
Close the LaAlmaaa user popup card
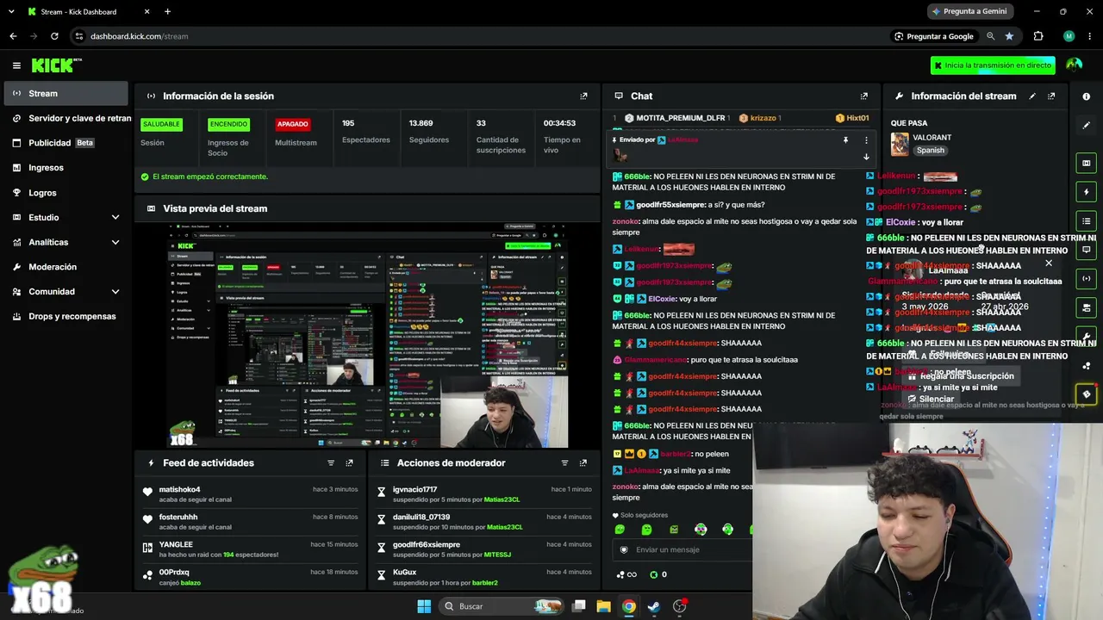[x=1049, y=263]
